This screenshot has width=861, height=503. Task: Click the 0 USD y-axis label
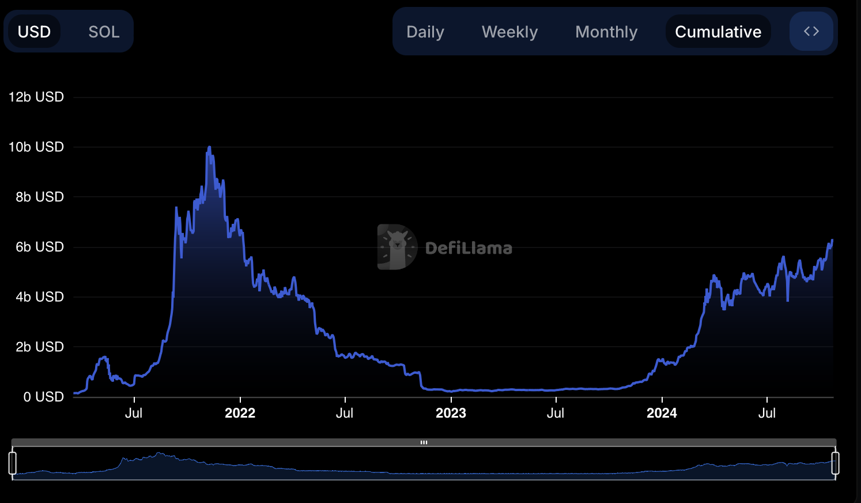[43, 397]
